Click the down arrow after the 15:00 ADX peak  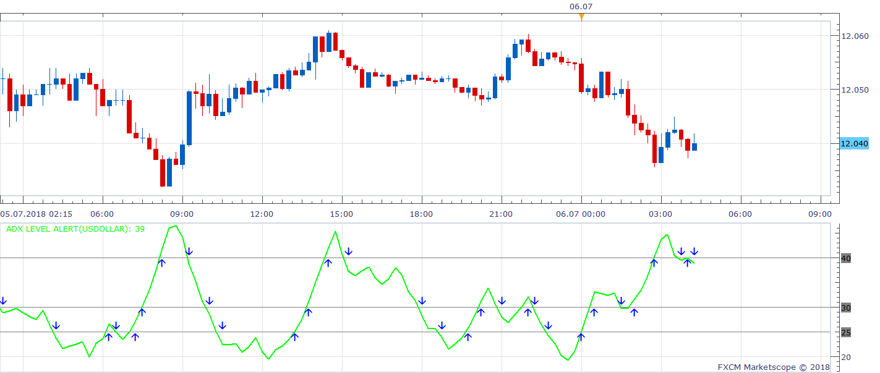(x=349, y=251)
